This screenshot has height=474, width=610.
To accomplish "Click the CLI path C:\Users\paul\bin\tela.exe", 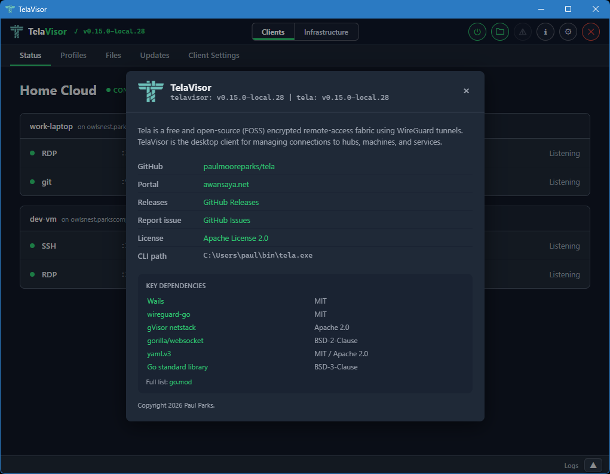I will (258, 256).
